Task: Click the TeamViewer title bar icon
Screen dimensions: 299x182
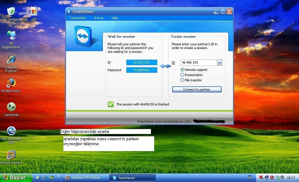Action: pyautogui.click(x=69, y=11)
